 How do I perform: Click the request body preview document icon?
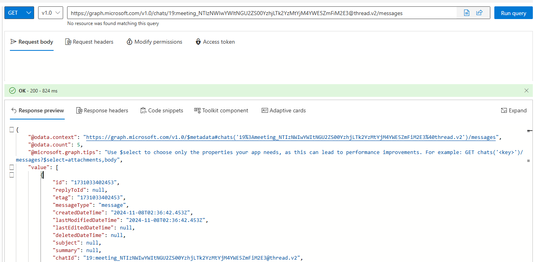(467, 12)
